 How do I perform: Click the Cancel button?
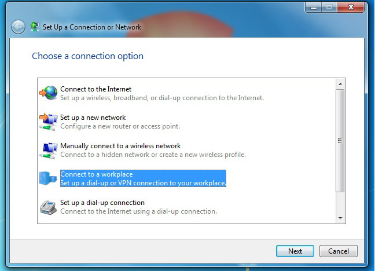(339, 251)
